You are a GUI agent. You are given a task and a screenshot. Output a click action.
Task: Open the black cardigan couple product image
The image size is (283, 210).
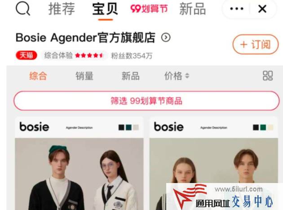(79, 174)
